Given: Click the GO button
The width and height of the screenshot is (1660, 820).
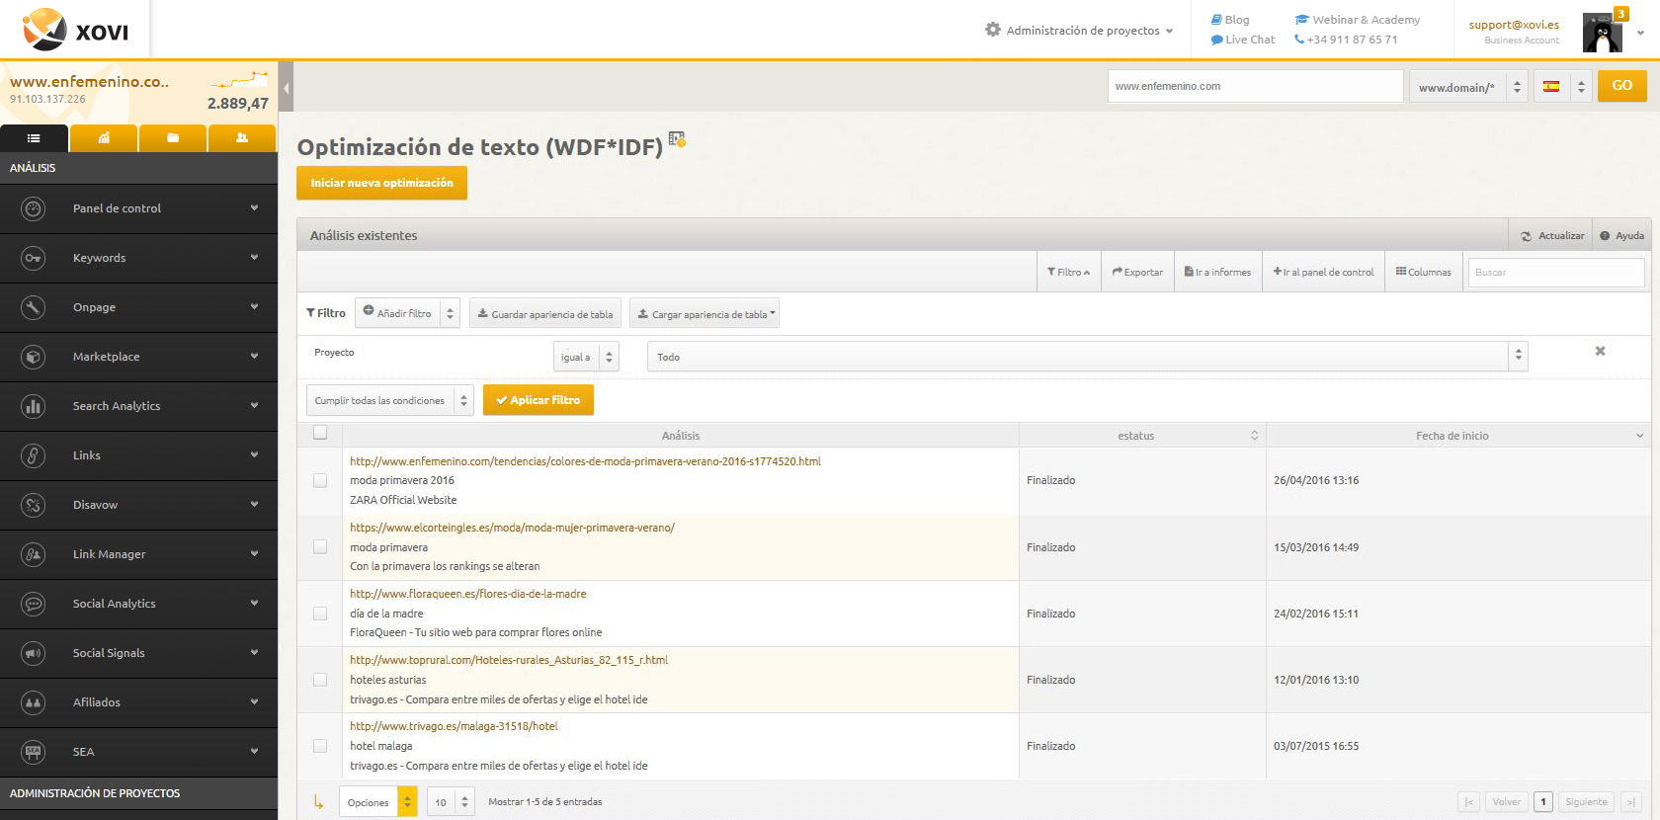Looking at the screenshot, I should point(1622,86).
